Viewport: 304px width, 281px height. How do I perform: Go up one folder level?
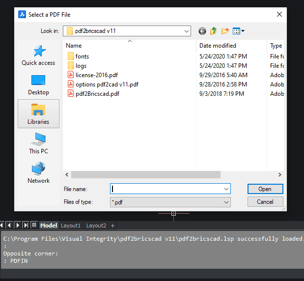coord(214,31)
